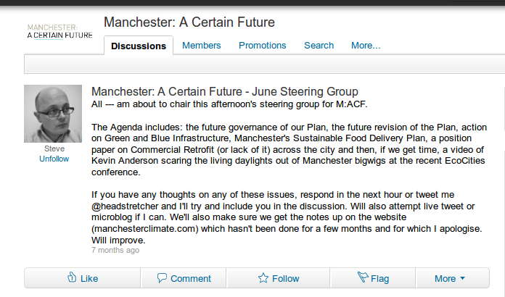
Task: Open the Promotions tab
Action: pyautogui.click(x=262, y=46)
